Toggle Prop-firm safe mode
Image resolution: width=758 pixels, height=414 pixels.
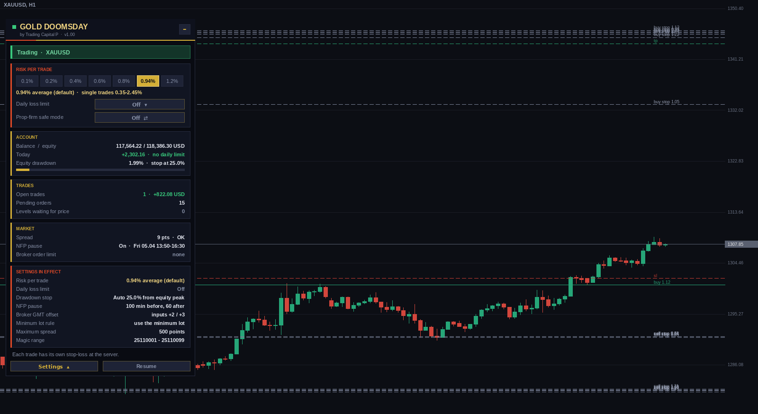pos(140,117)
